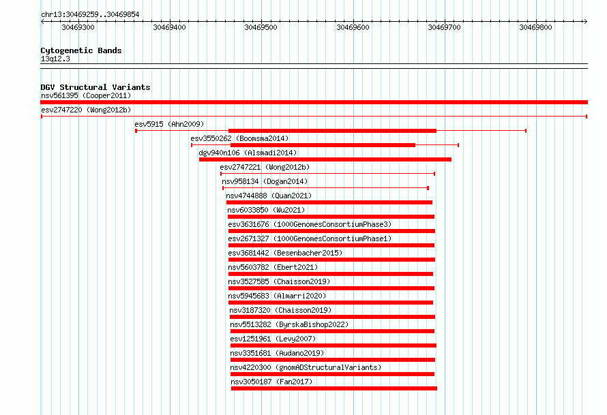607x415 pixels.
Task: Open esv3681442 (Besenbacher2015) label
Action: [285, 253]
